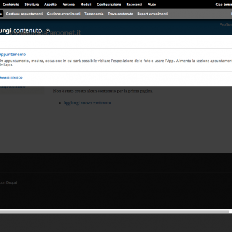Viewport: 232px width, 232px height.
Task: Open the Configurazione menu item
Action: point(109,5)
